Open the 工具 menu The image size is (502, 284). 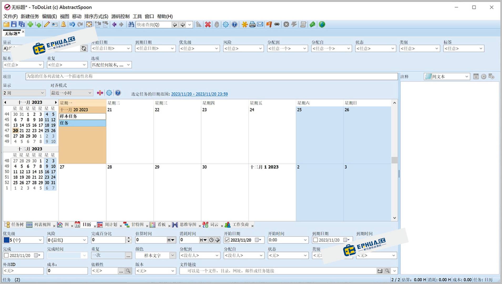pyautogui.click(x=137, y=16)
